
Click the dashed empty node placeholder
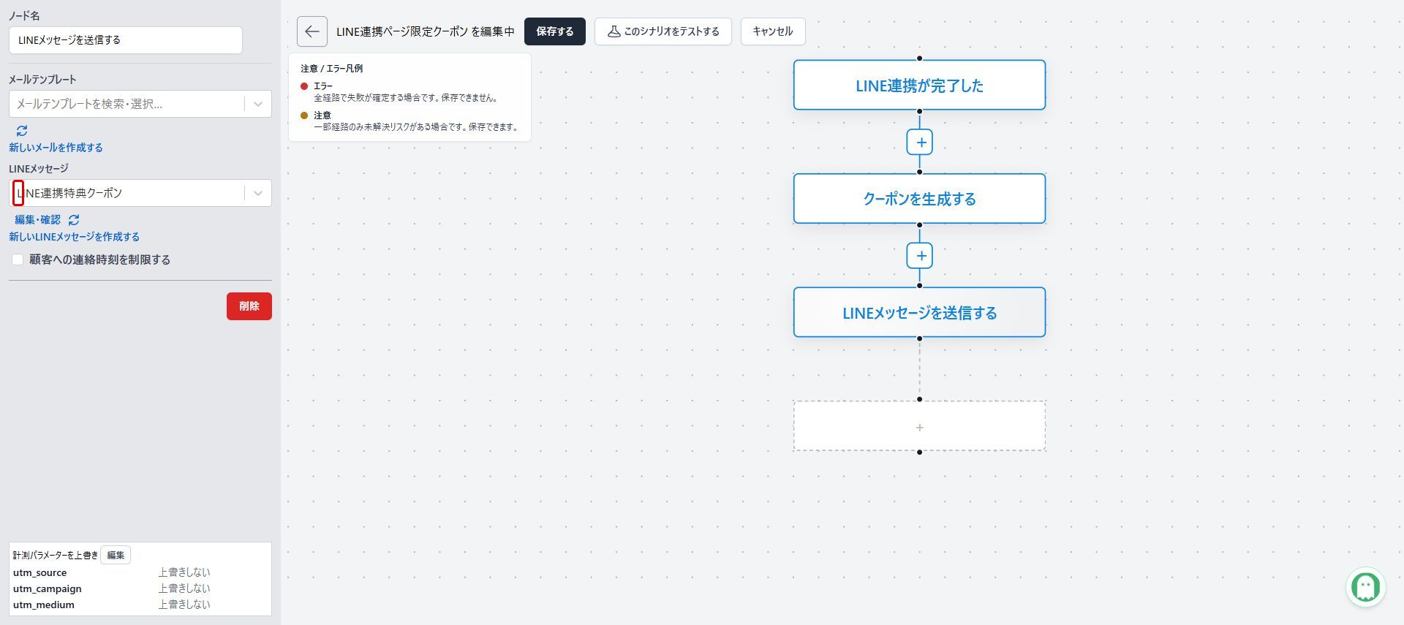919,426
